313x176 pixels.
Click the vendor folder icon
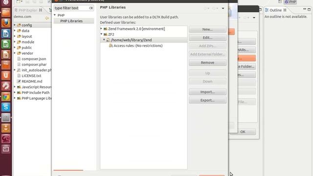point(19,53)
